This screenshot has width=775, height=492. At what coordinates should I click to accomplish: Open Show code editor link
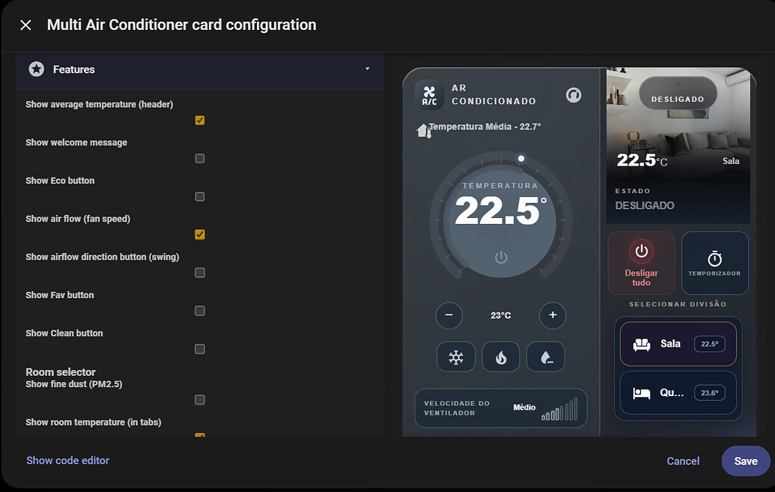(67, 461)
